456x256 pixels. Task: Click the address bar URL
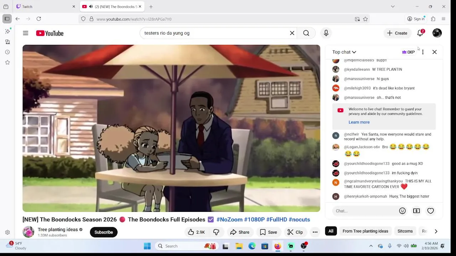(x=134, y=19)
